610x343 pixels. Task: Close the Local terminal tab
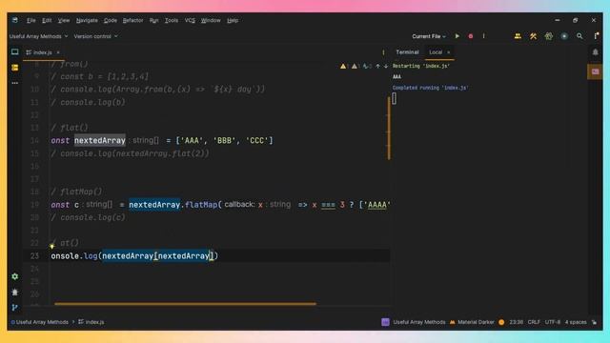(448, 52)
